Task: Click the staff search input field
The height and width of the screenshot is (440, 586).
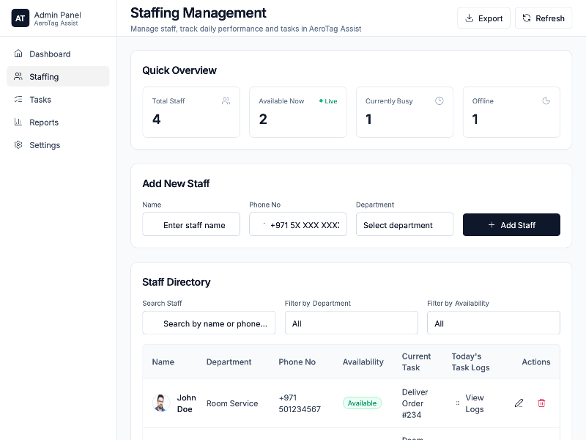Action: tap(209, 323)
